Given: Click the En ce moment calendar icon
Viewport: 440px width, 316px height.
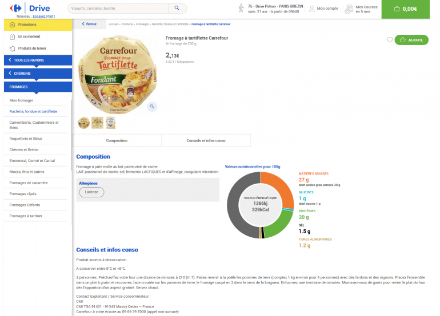Looking at the screenshot, I should coord(12,37).
